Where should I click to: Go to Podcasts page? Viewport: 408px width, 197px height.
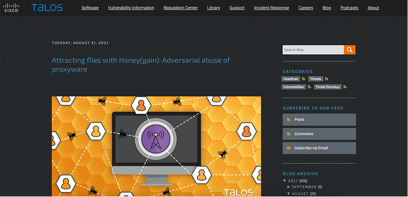click(349, 8)
